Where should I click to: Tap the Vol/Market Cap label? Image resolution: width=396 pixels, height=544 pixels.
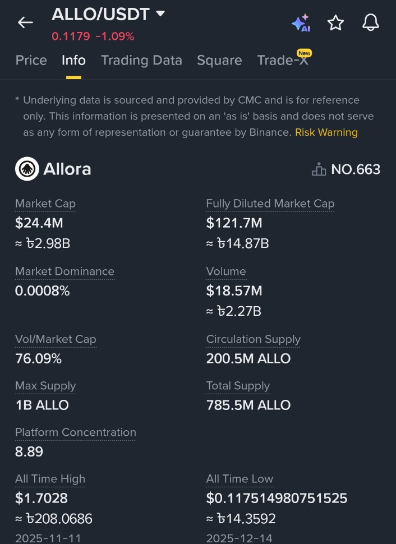[x=56, y=339]
